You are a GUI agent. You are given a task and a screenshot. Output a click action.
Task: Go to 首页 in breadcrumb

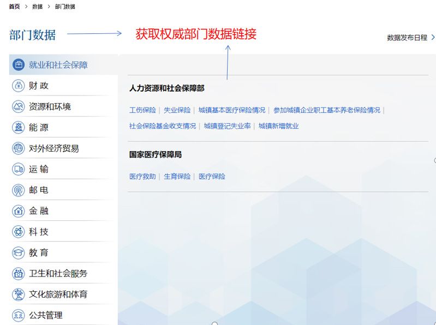pos(15,7)
